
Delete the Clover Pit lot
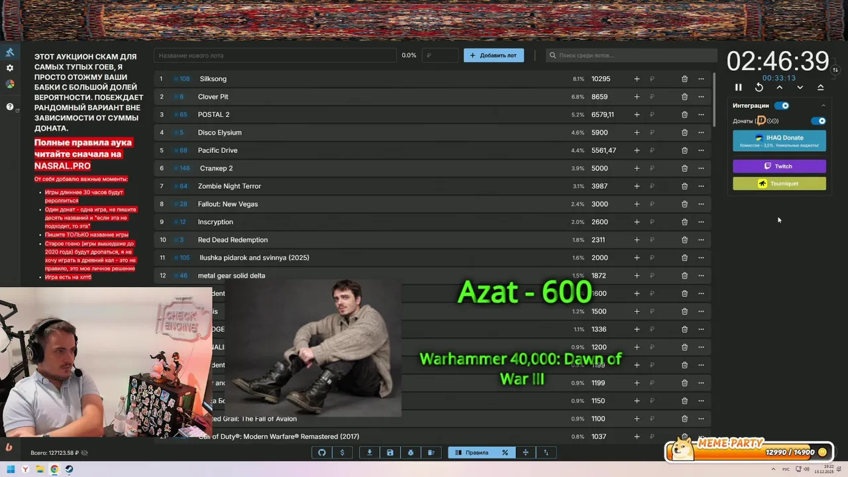684,97
